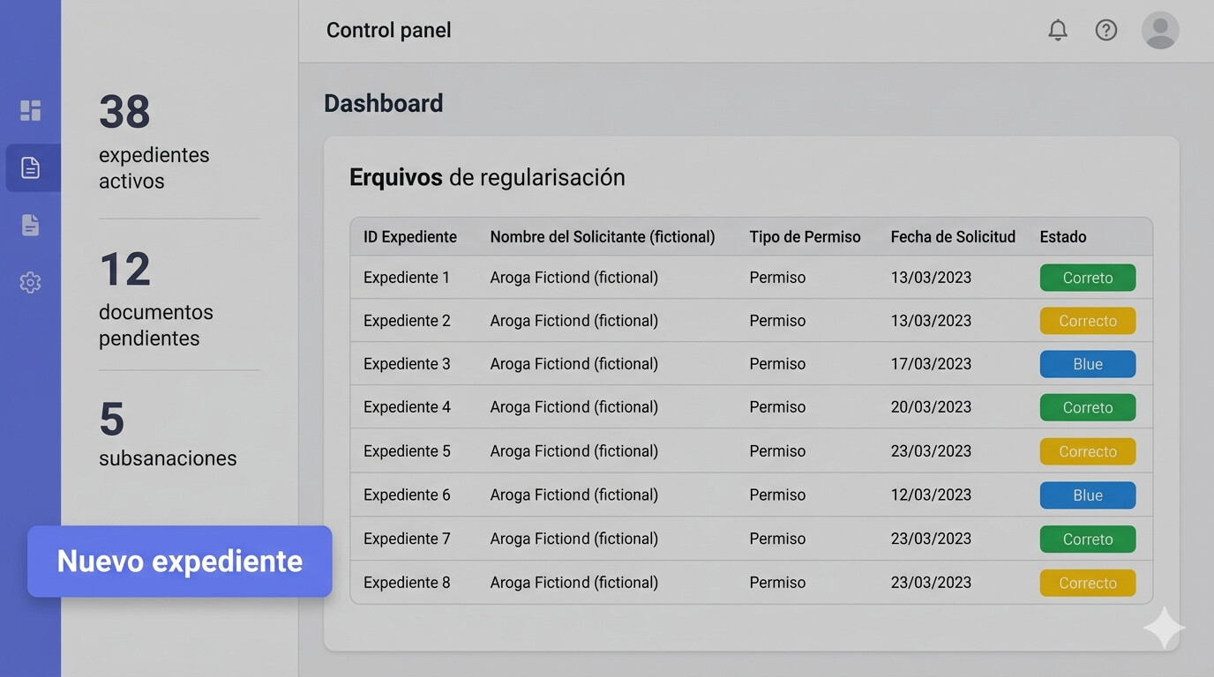Viewport: 1214px width, 677px height.
Task: Click the 12/03/2023 date cell
Action: coord(931,495)
